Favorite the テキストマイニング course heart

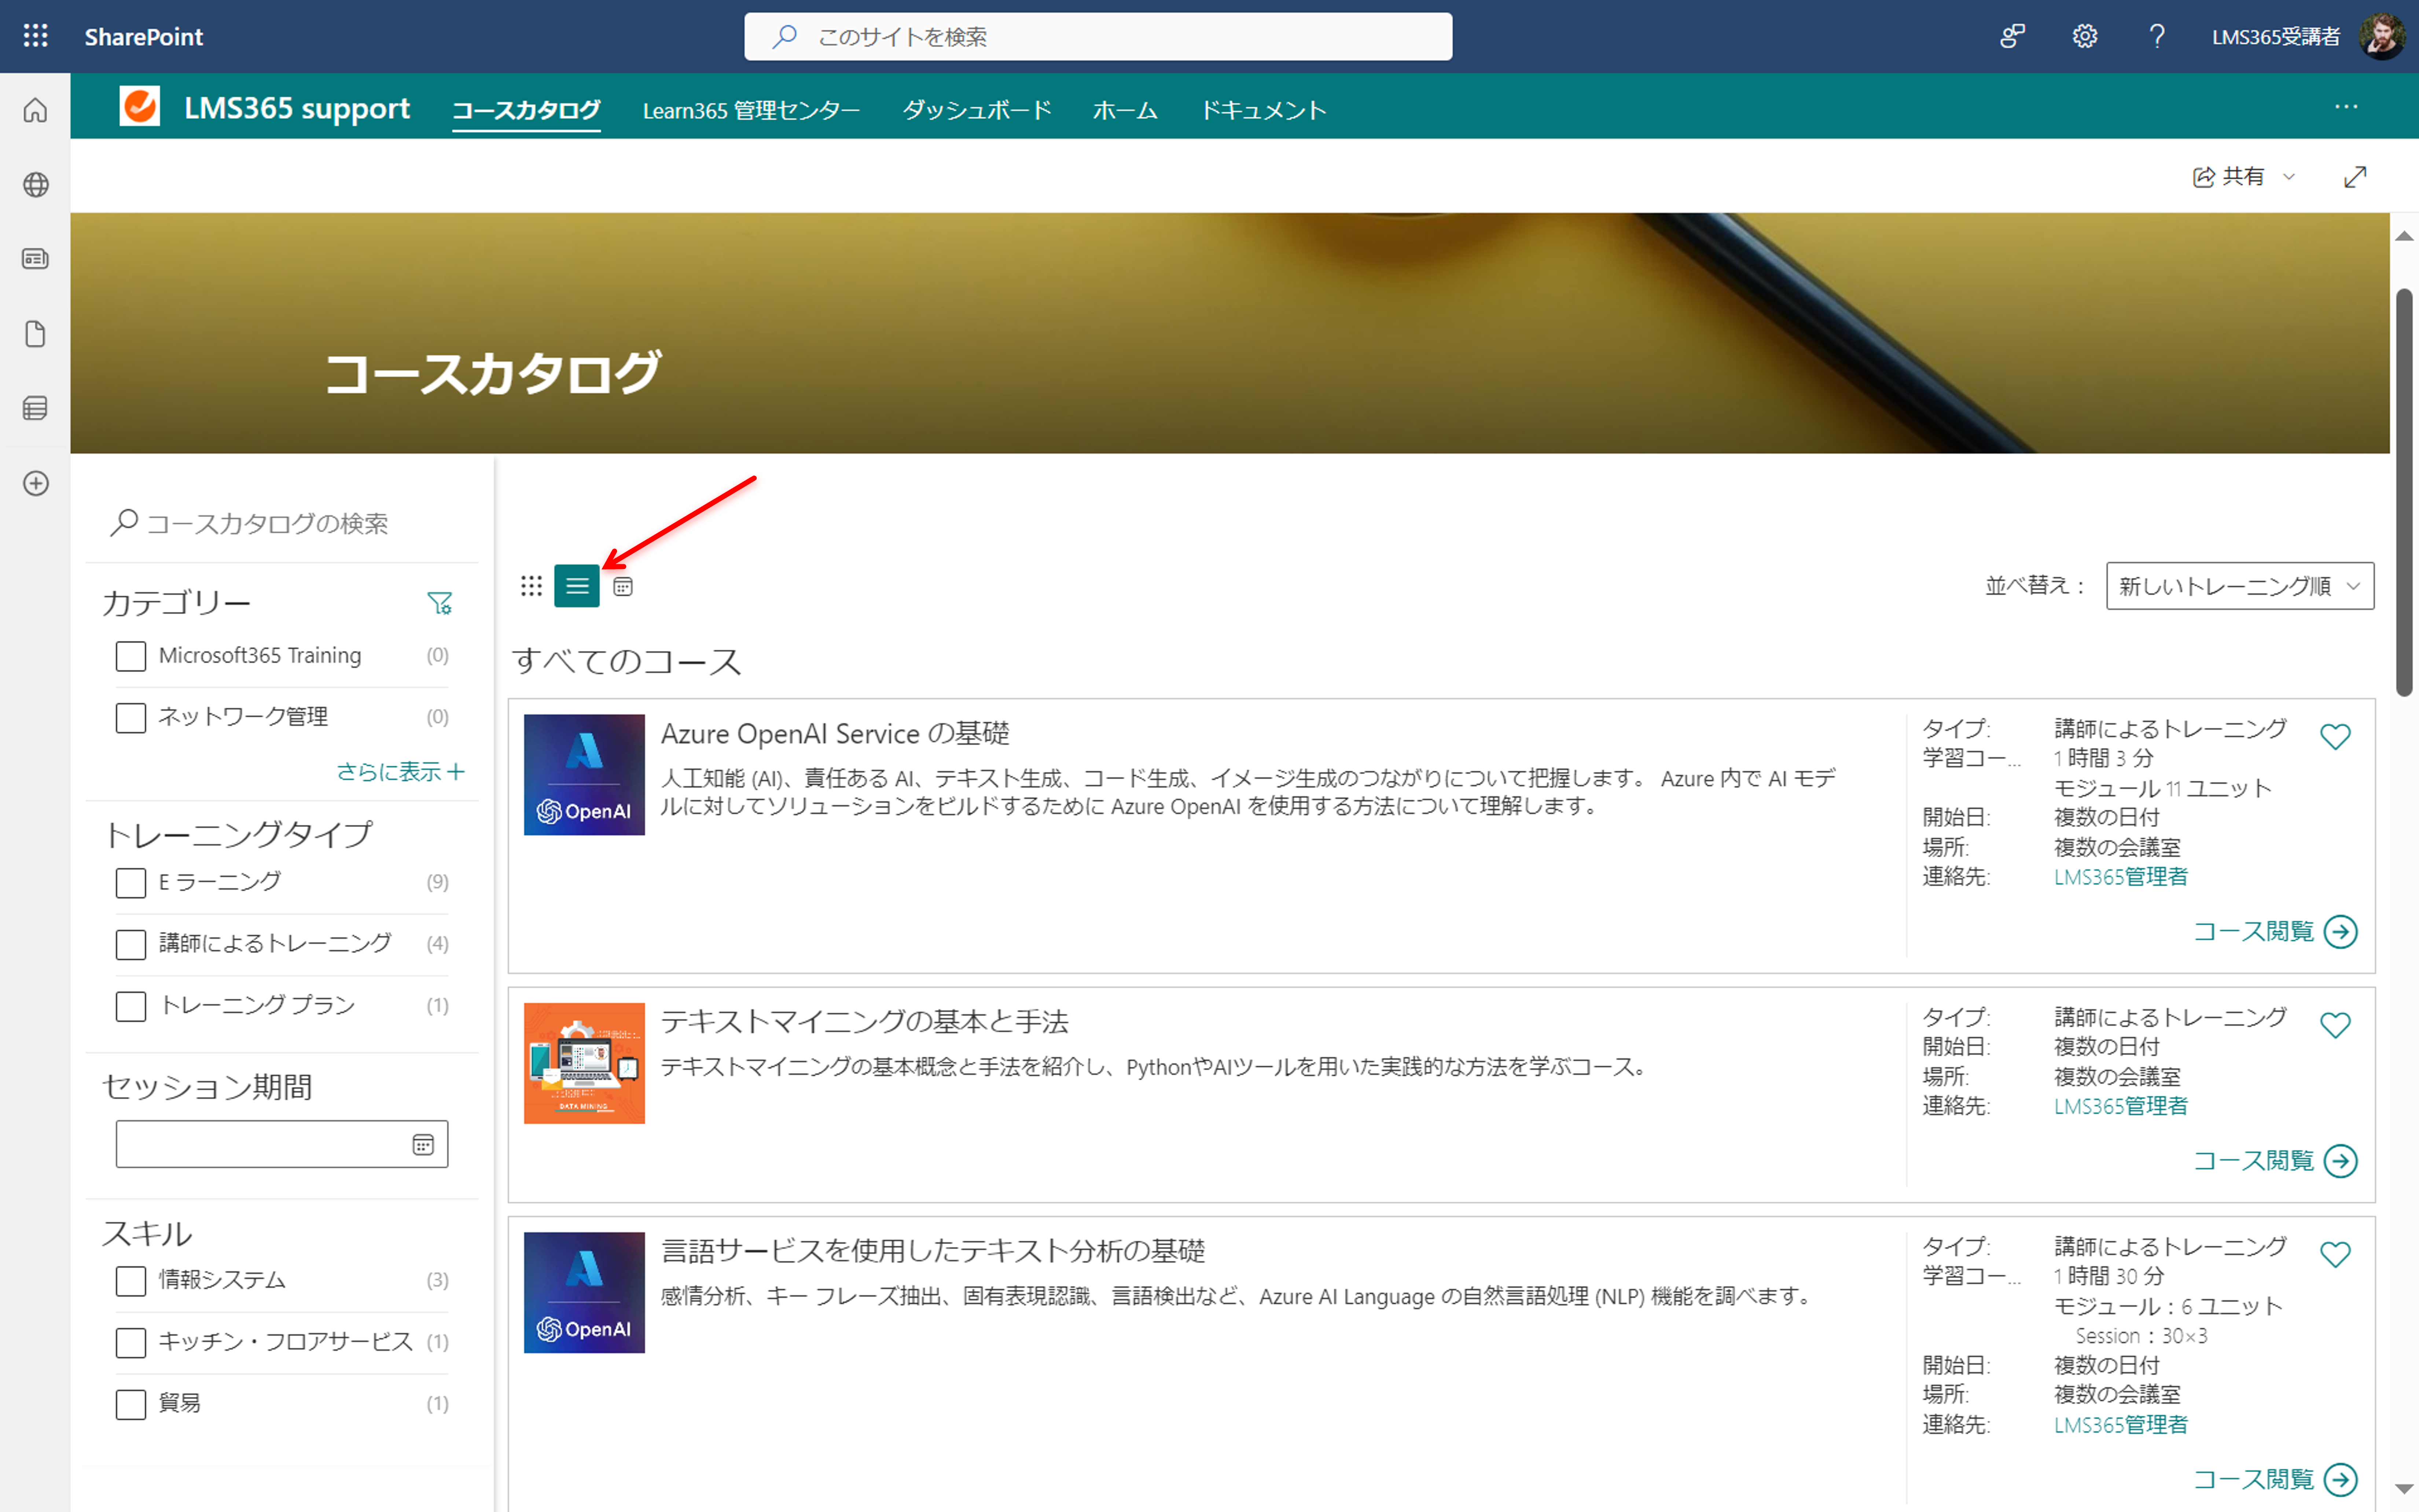(2335, 1025)
